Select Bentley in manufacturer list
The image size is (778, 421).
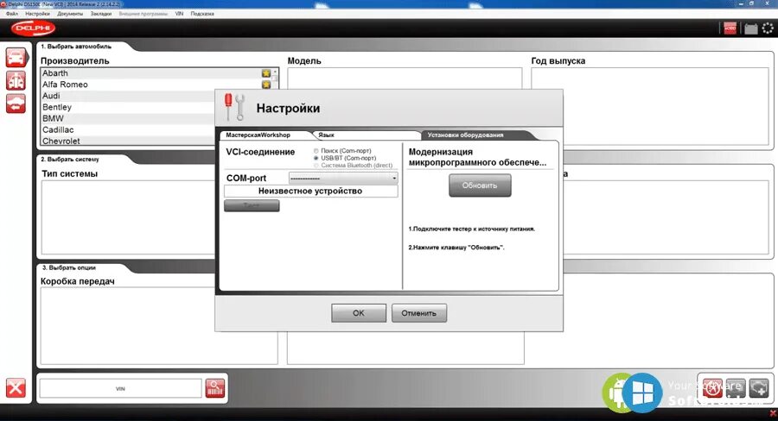(128, 108)
